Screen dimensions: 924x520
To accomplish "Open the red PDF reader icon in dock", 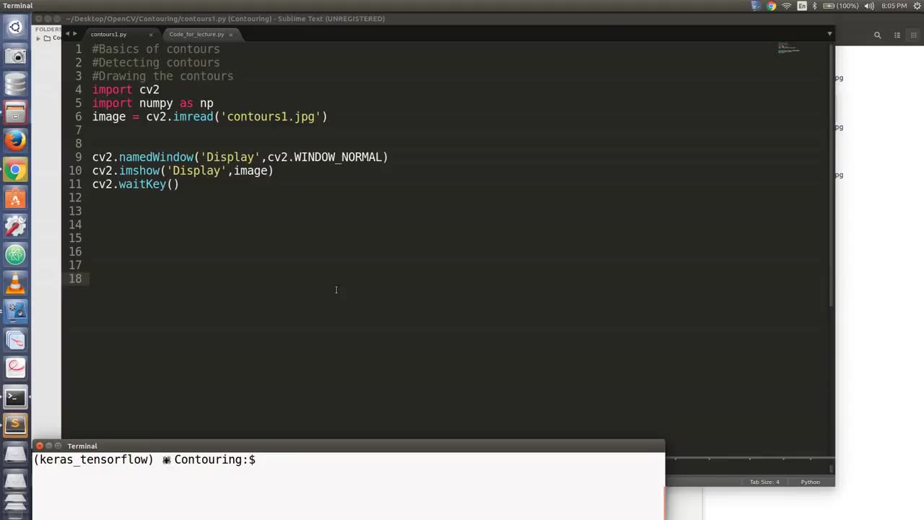I will [x=15, y=368].
